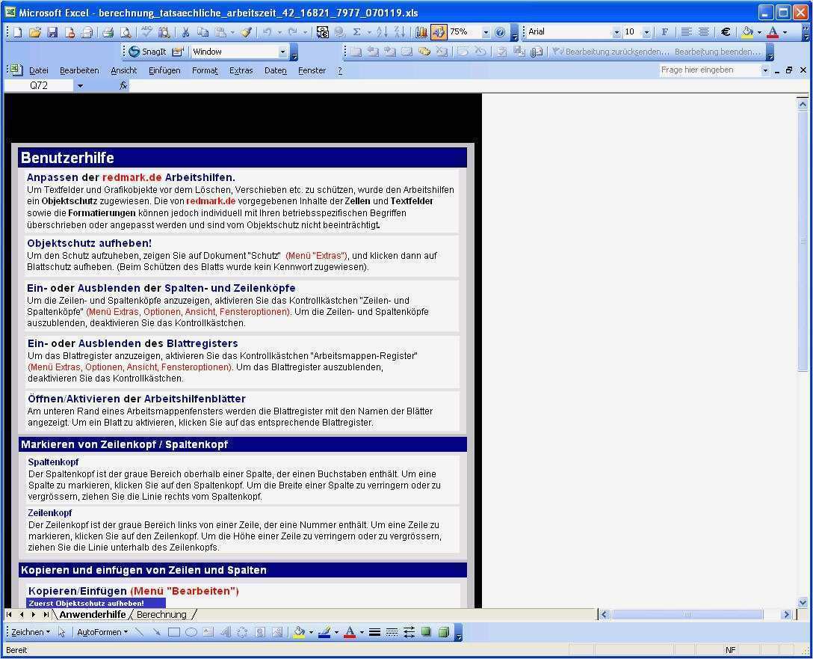Open the Line Style icon in drawing toolbar
Viewport: 813px width, 659px height.
(x=374, y=632)
